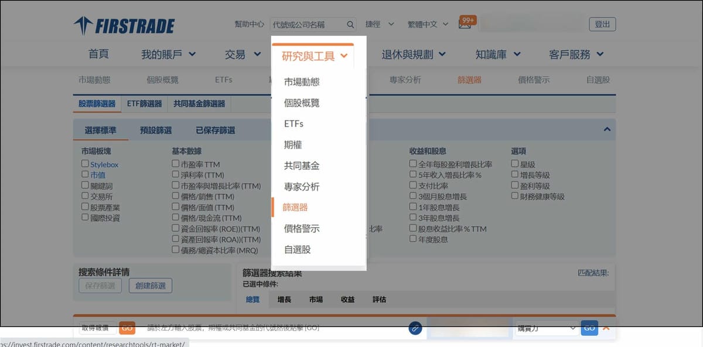Click 專家分析 in sub-navigation bar
The image size is (703, 347).
pos(405,80)
